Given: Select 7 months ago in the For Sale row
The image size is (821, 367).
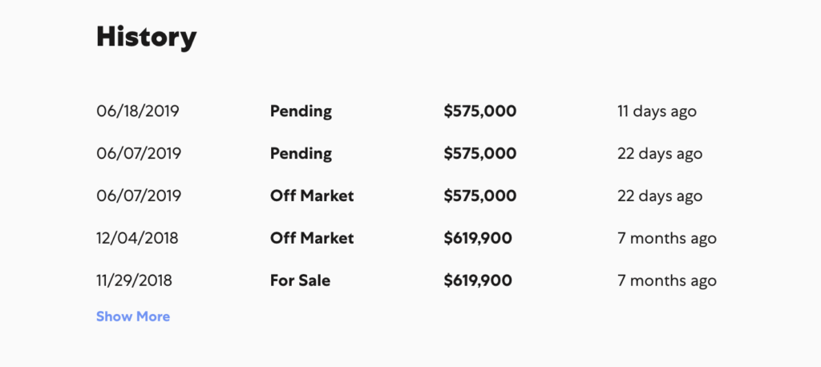Looking at the screenshot, I should coord(667,281).
